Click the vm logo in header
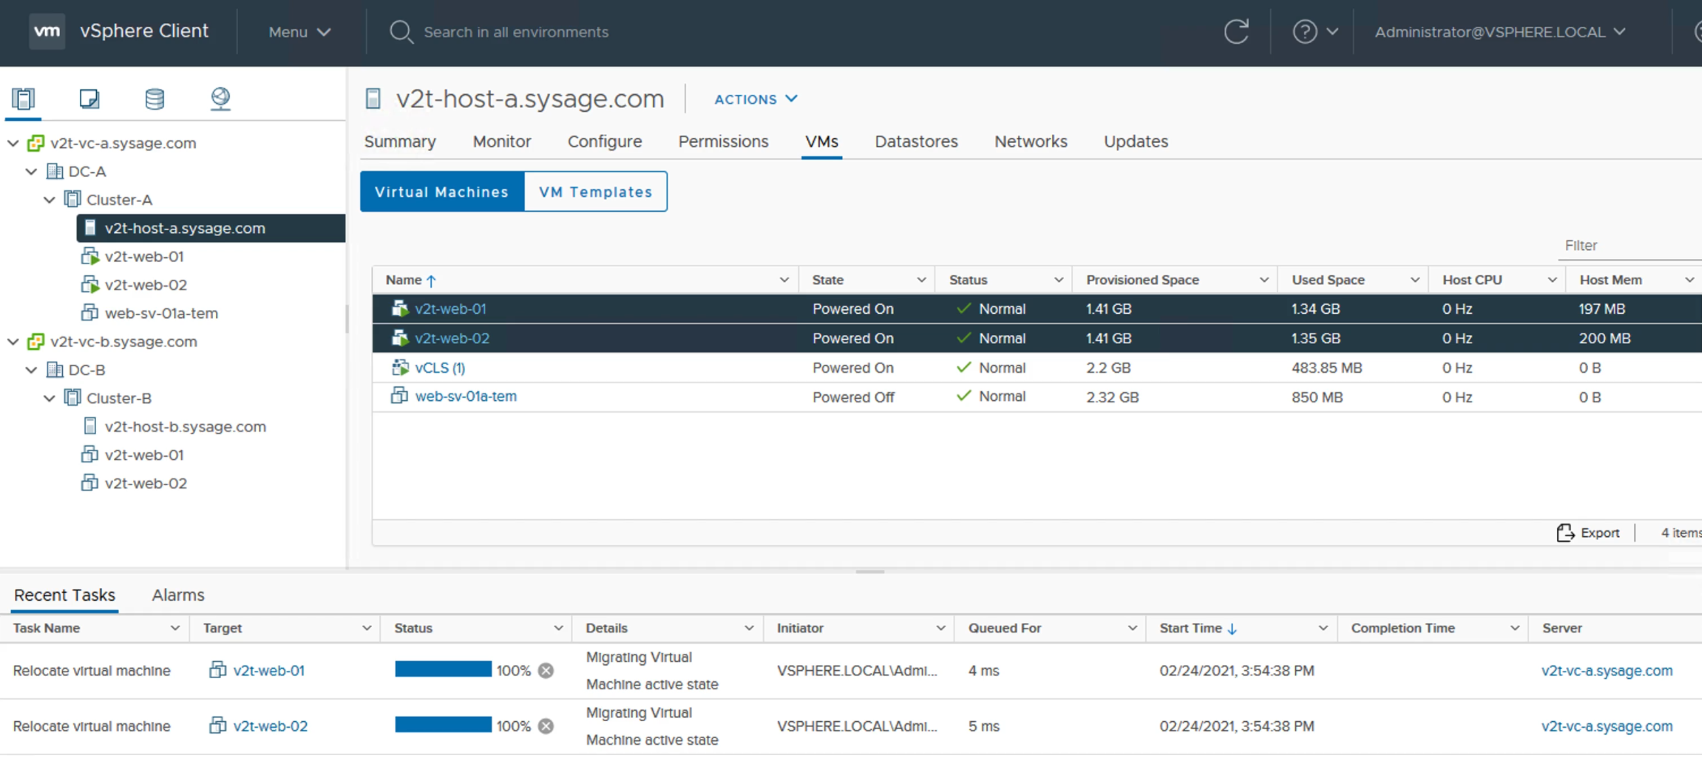 tap(47, 31)
